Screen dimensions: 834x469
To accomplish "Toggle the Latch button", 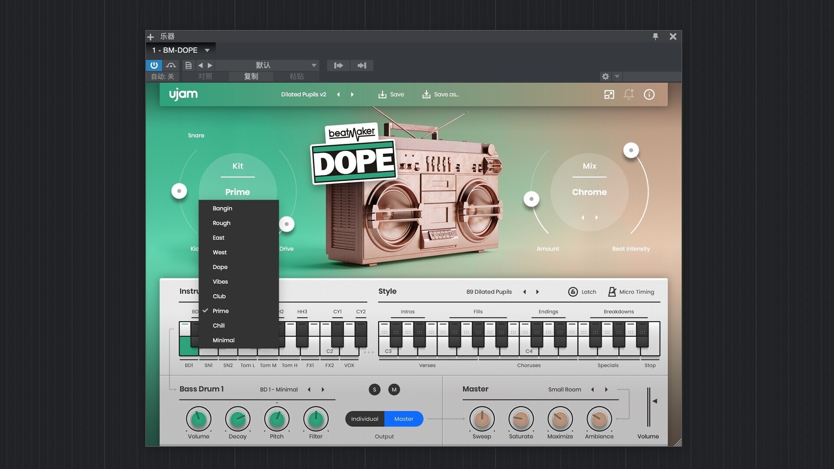I will click(582, 292).
